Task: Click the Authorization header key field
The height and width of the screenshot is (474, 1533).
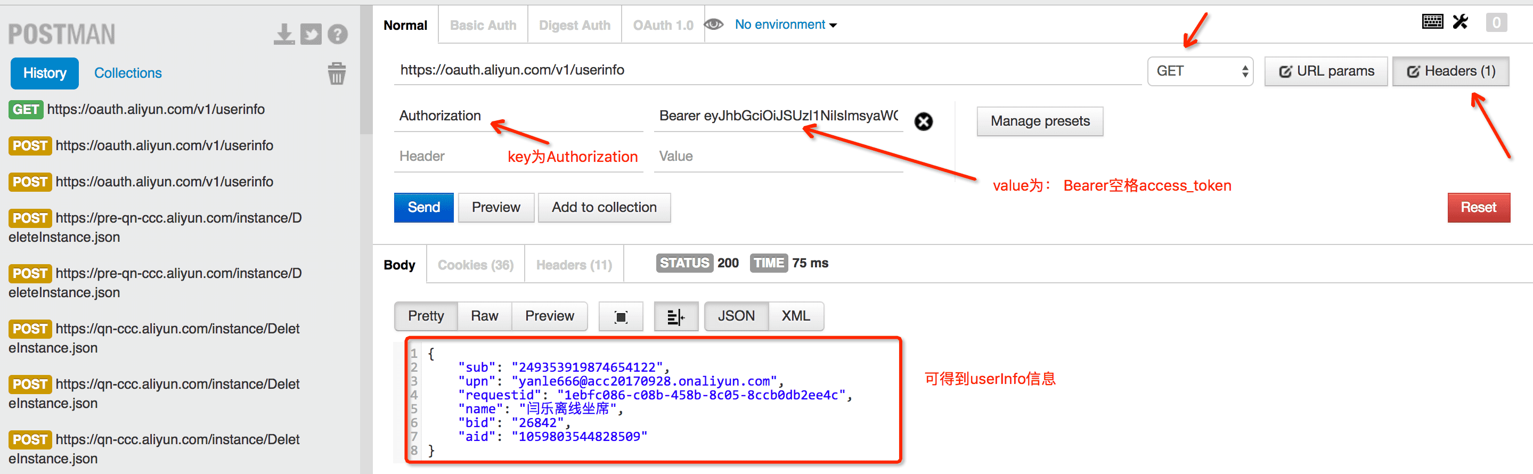Action: tap(518, 116)
